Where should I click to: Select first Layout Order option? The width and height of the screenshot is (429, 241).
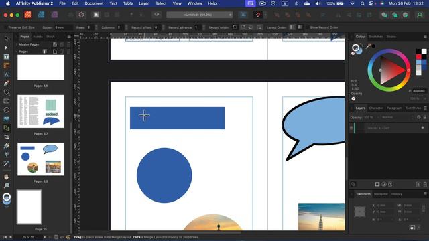292,27
